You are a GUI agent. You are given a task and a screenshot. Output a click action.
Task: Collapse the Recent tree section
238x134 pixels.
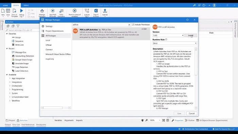pyautogui.click(x=7, y=48)
